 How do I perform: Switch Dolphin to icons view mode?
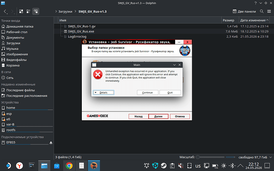(21, 12)
